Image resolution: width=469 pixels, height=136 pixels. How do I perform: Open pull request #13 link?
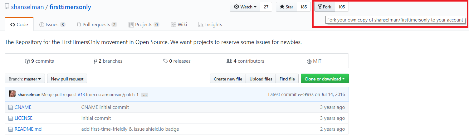[x=81, y=95]
